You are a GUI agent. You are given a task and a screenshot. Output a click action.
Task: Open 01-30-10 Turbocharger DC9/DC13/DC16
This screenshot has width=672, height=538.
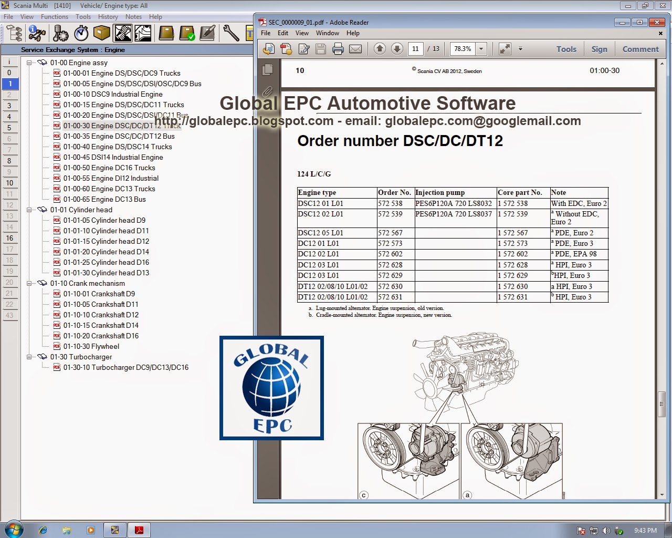click(x=126, y=367)
